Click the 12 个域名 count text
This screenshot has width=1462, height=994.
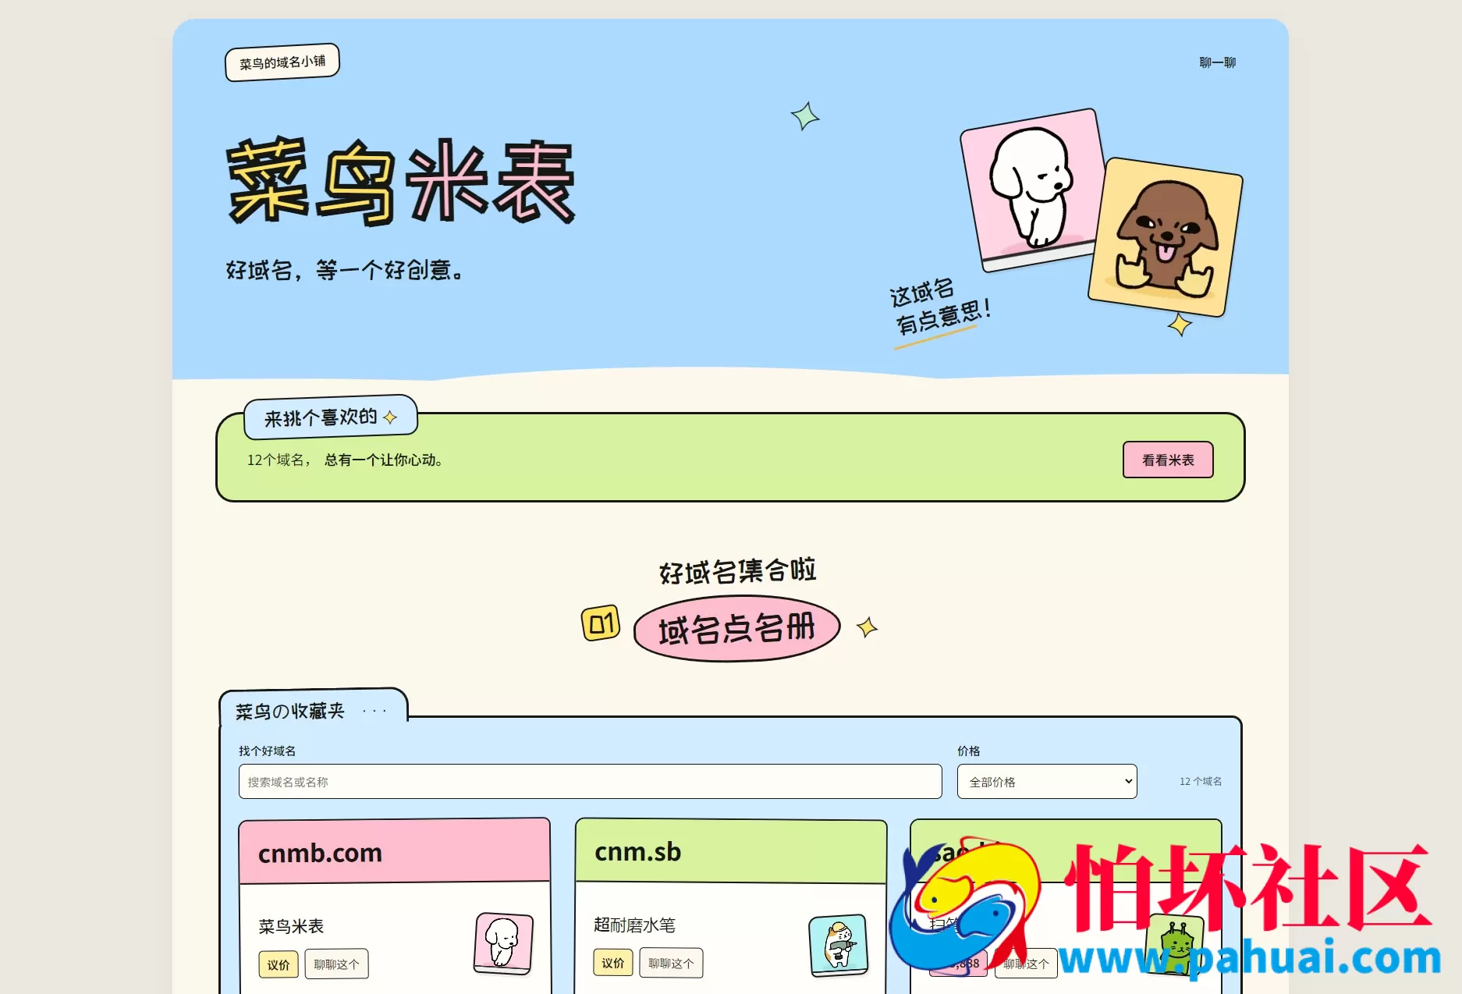click(1201, 781)
